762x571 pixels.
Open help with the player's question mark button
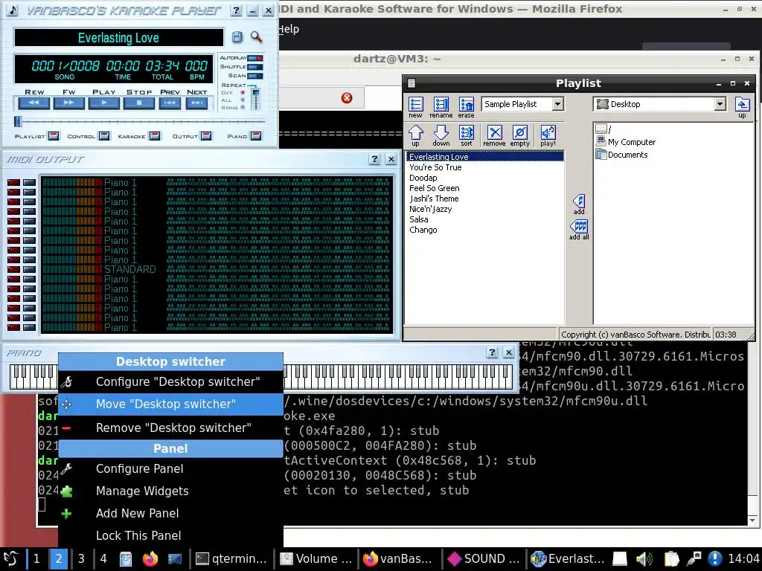[x=236, y=10]
